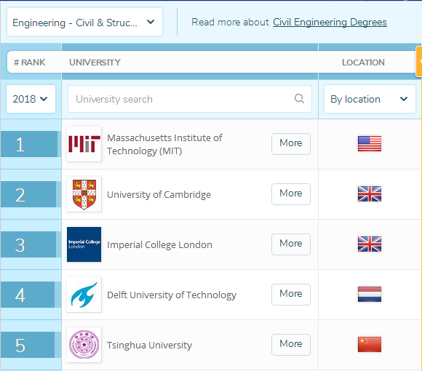Open the Tsinghua University name link
The width and height of the screenshot is (422, 371).
(x=149, y=345)
